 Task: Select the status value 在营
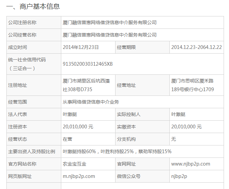pyautogui.click(x=68, y=139)
